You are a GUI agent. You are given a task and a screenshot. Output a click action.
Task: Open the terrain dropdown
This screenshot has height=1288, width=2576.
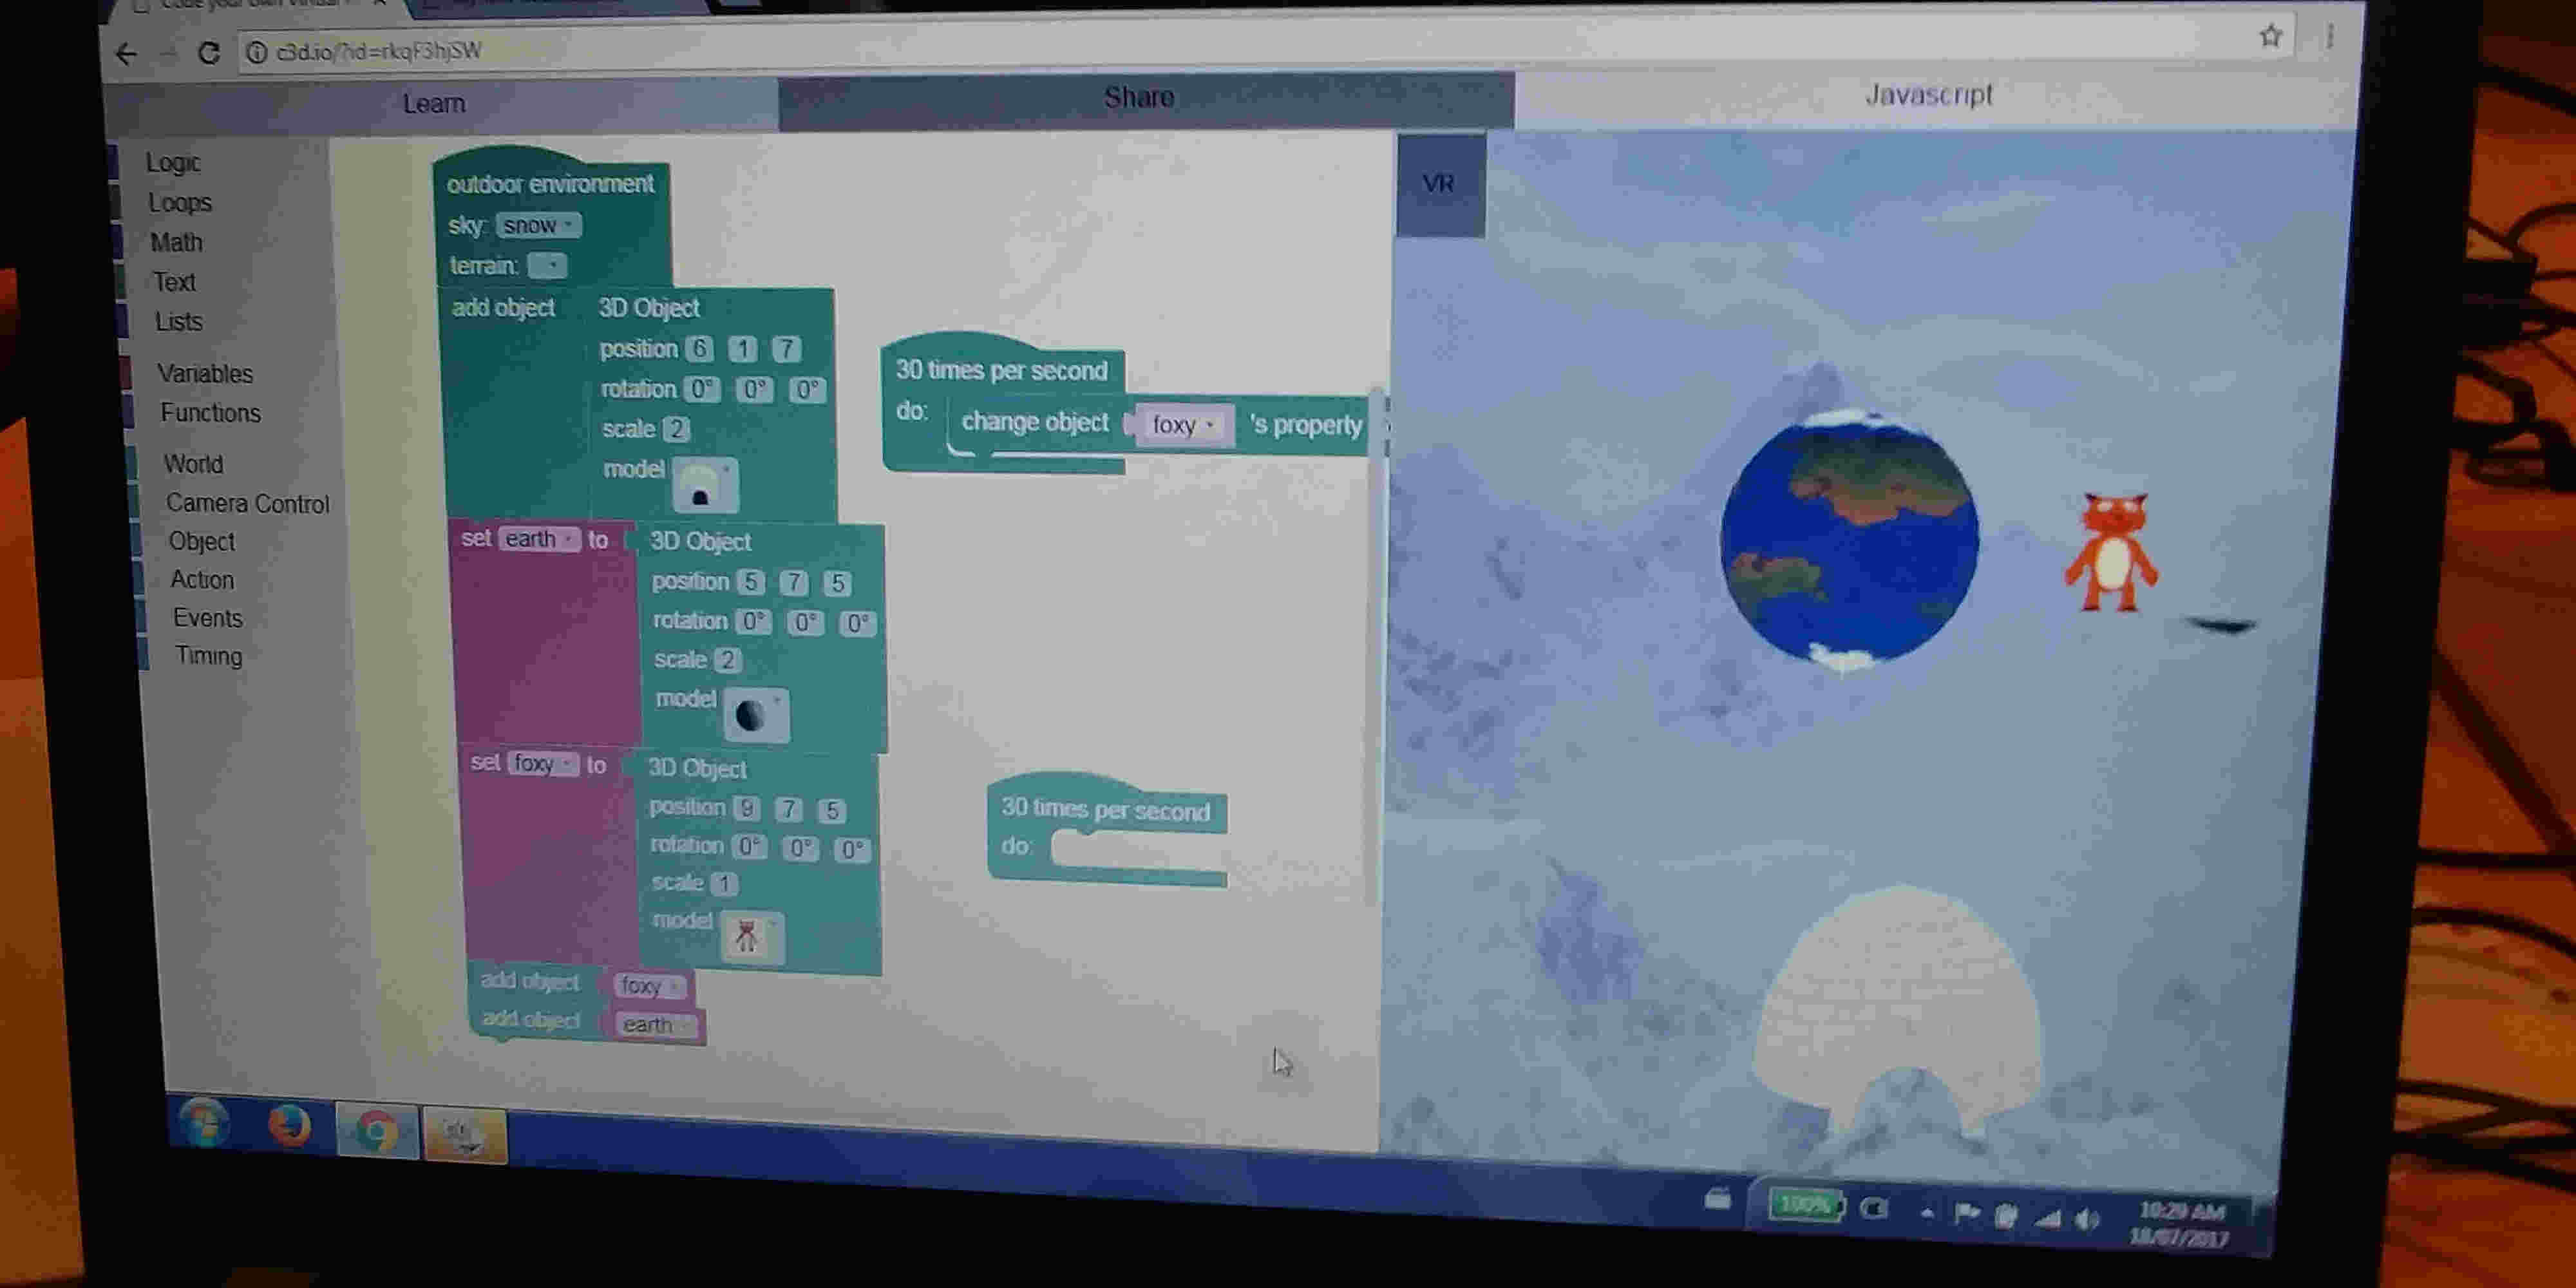coord(548,266)
